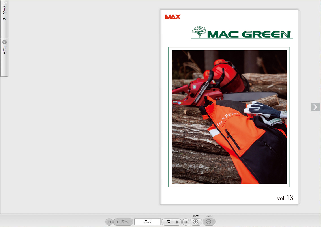This screenshot has width=321, height=227.
Task: Click the MAC GREEN logo on the cover
Action: 248,34
